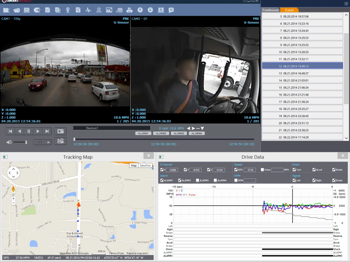The width and height of the screenshot is (350, 262).
Task: Zoom in on the tracking map
Action: click(x=13, y=198)
